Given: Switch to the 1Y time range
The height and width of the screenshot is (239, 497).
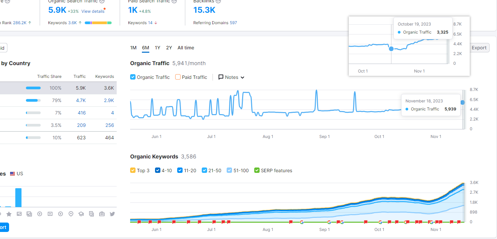Looking at the screenshot, I should coord(157,48).
